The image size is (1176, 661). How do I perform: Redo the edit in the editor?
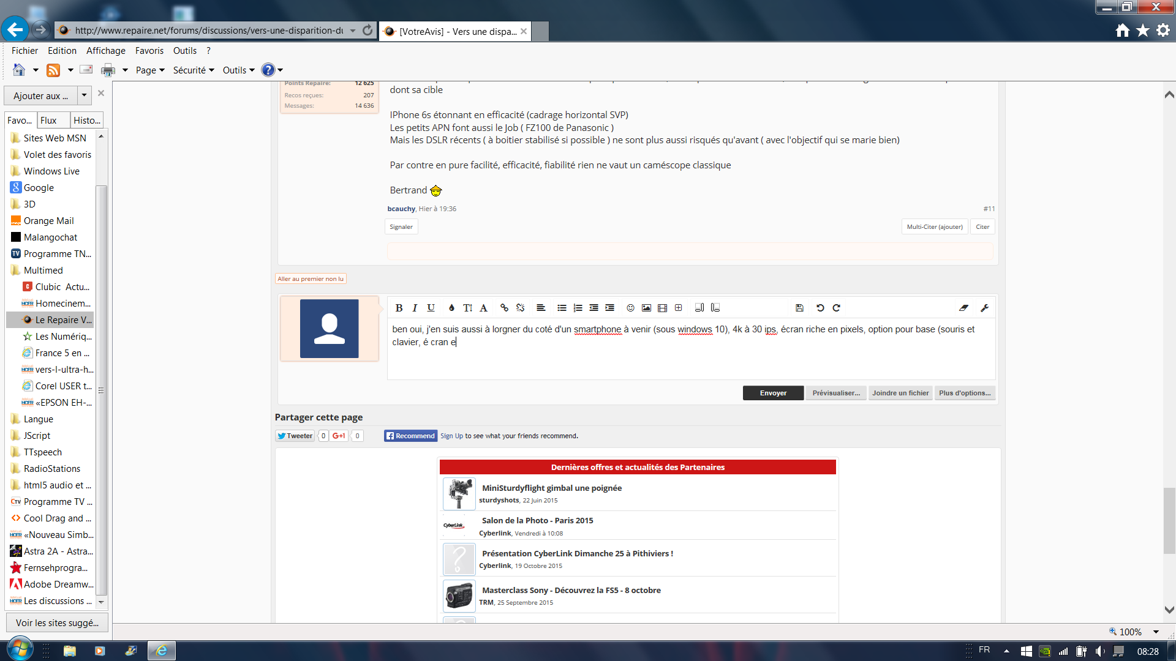(836, 308)
